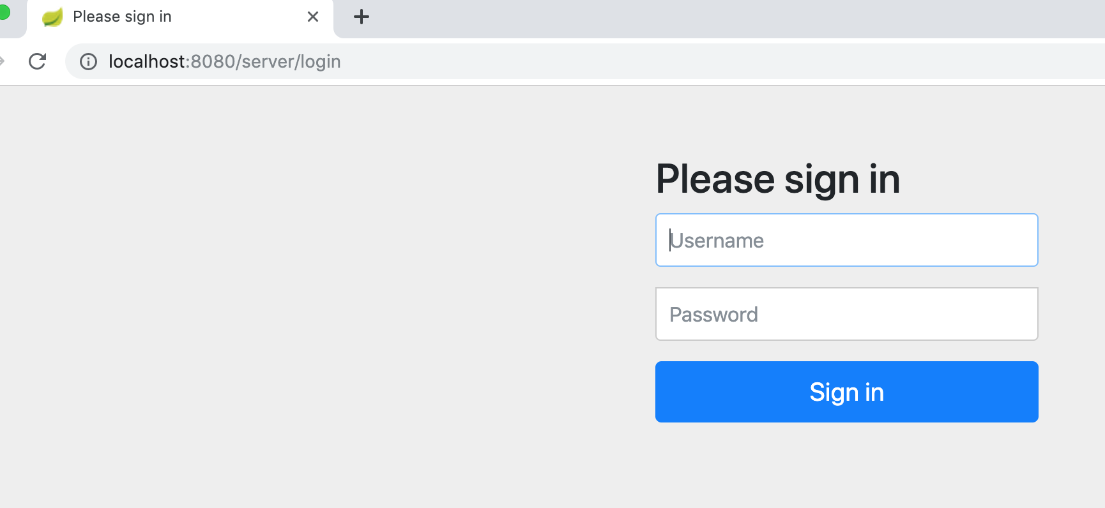The width and height of the screenshot is (1105, 508).
Task: Reload the login page
Action: 38,61
